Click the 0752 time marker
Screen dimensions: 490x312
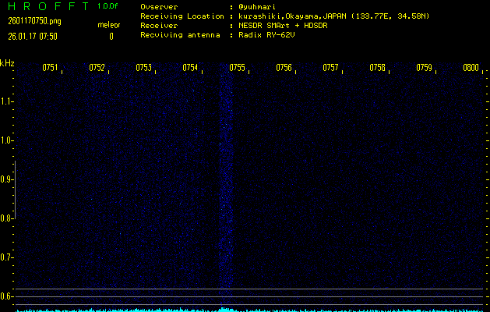click(x=97, y=68)
